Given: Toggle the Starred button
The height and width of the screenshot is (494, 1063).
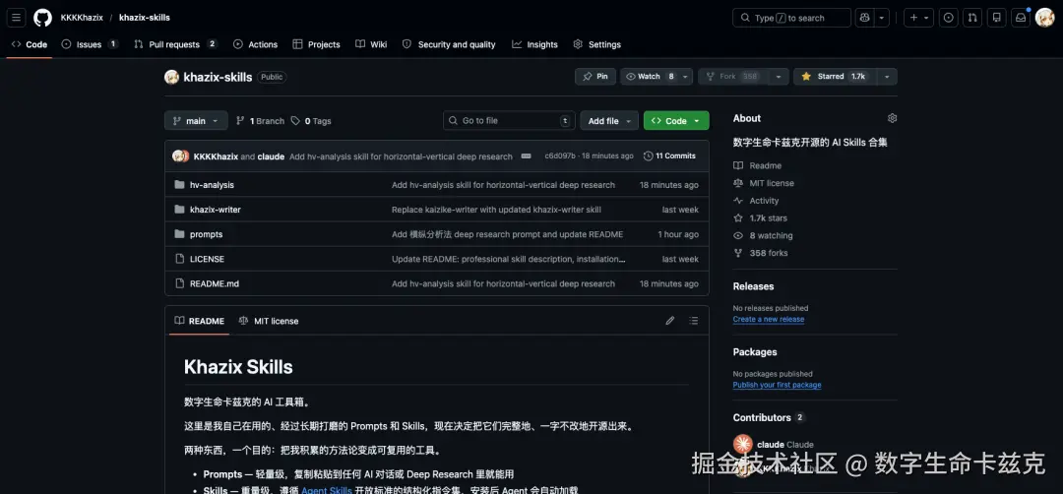Looking at the screenshot, I should (x=834, y=77).
